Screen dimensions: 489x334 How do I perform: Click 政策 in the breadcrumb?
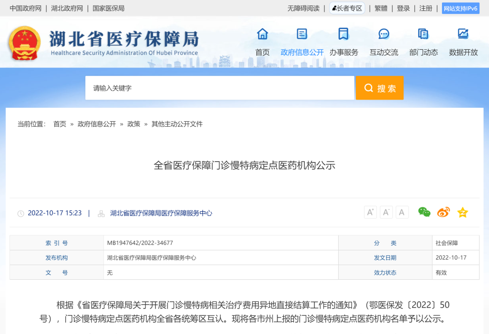134,124
